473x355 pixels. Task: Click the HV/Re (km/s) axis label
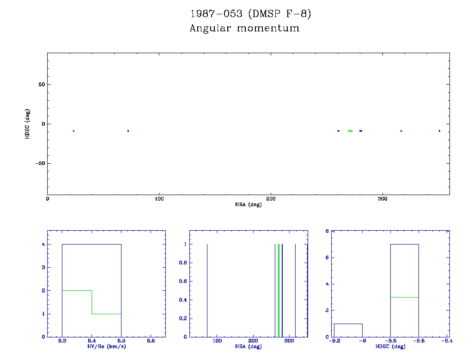pyautogui.click(x=106, y=346)
